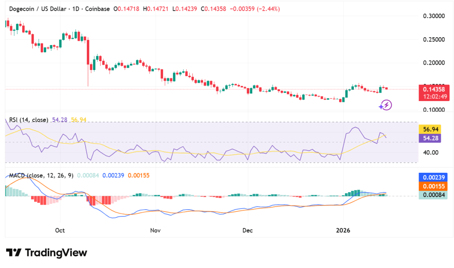Screen dimensions: 454x268
Task: Click the orange 0.00155 MACD axis tag
Action: pyautogui.click(x=433, y=186)
